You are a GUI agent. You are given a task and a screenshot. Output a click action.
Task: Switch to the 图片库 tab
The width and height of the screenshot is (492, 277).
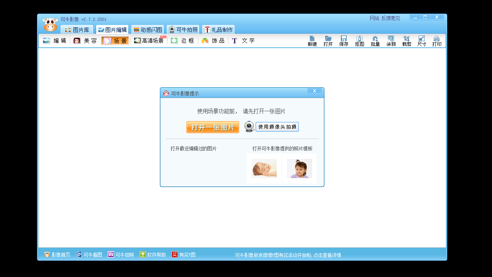click(77, 29)
